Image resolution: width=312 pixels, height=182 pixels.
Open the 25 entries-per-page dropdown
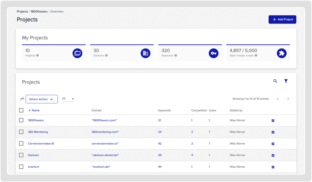[68, 99]
